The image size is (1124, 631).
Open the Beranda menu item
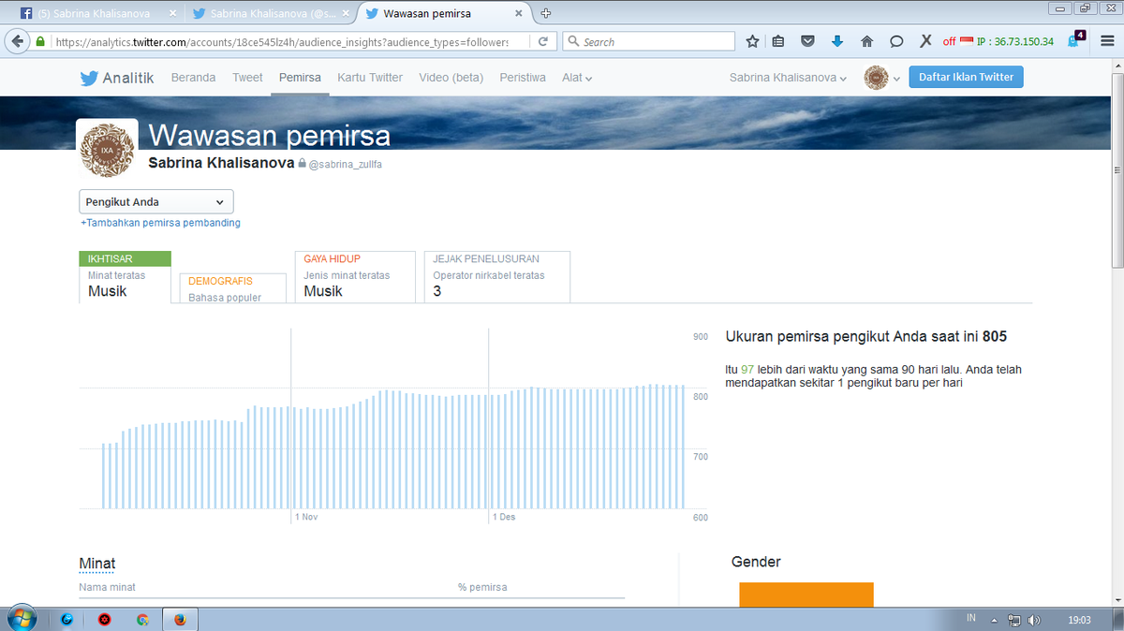[x=193, y=78]
